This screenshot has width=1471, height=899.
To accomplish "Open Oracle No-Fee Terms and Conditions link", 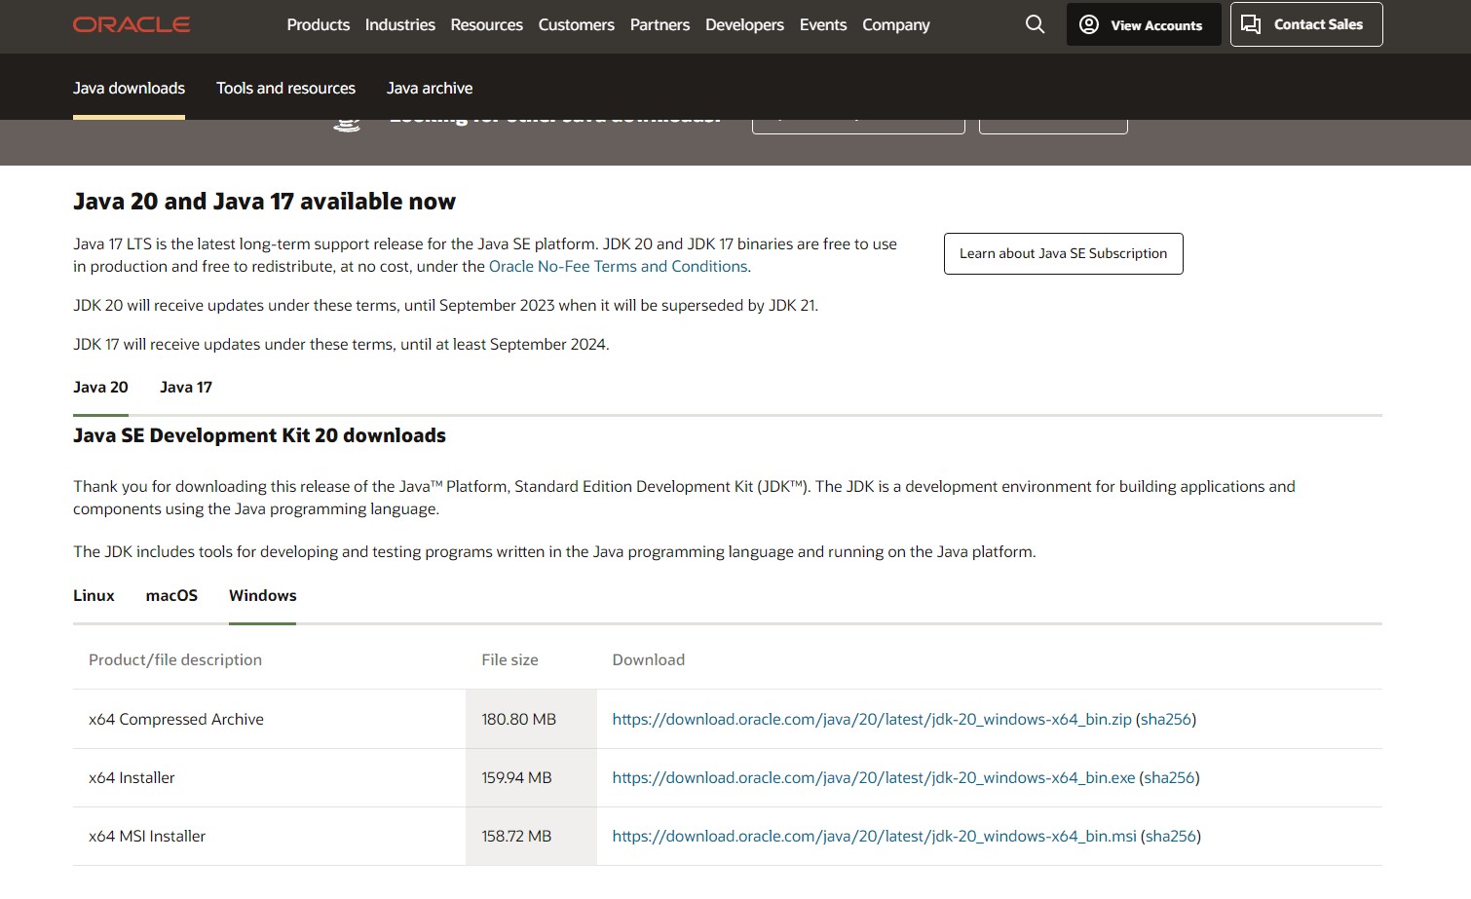I will click(x=619, y=266).
